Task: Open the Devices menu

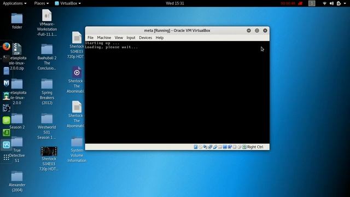Action: coord(145,38)
